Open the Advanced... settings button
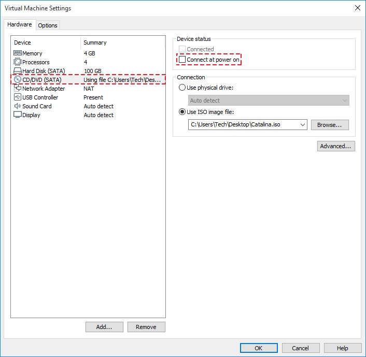Viewport: 366px width, 357px height. tap(336, 146)
